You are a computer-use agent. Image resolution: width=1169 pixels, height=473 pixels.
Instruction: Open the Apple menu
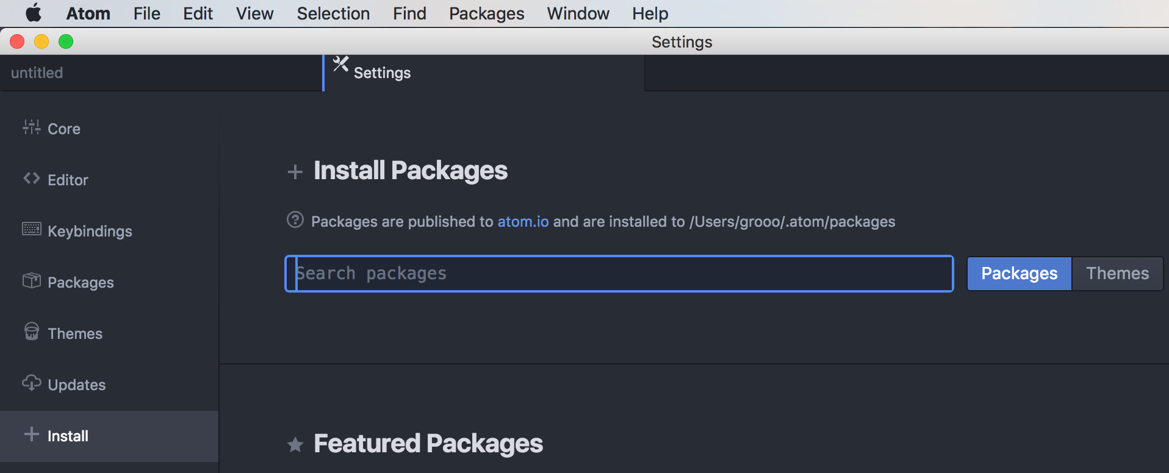pos(34,13)
